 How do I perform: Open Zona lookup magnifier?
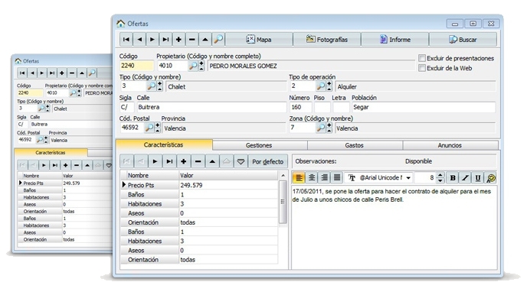(x=321, y=128)
